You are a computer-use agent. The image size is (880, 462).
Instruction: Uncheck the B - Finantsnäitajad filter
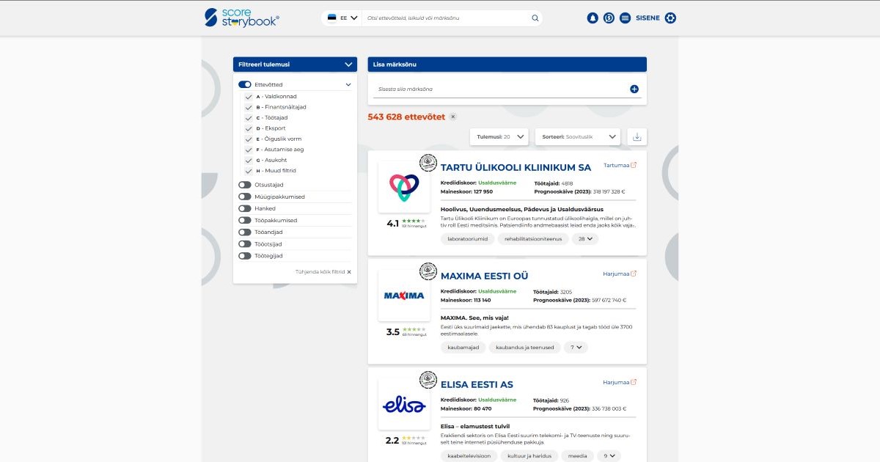[x=248, y=106]
